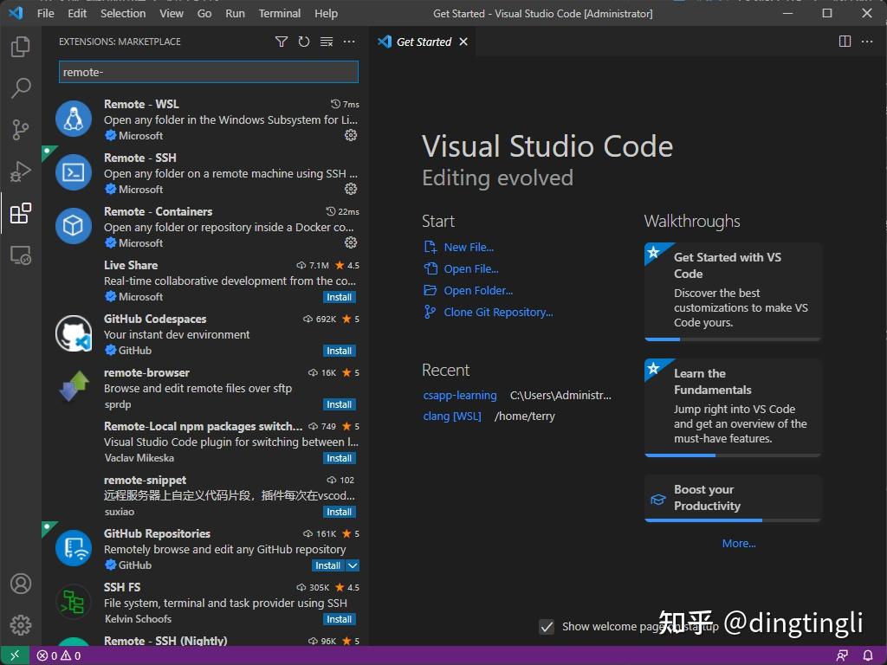
Task: Open Remote Explorer in activity bar
Action: tap(21, 255)
